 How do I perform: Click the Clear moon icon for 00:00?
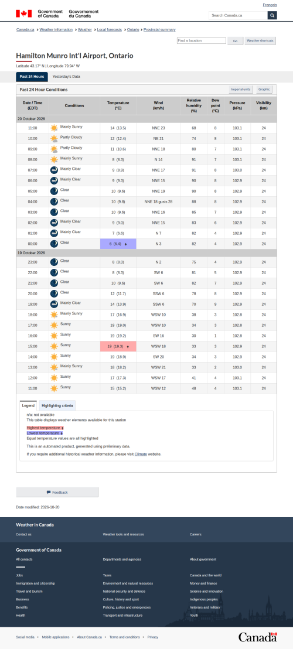pyautogui.click(x=54, y=244)
